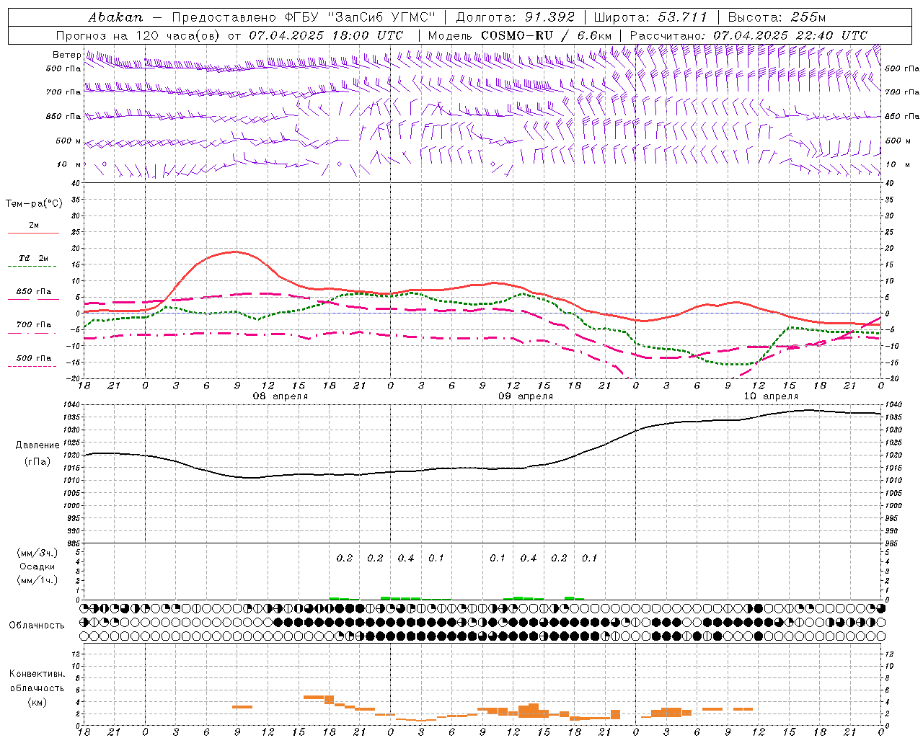Click the '10 апреля' date label
The image size is (923, 738).
771,396
